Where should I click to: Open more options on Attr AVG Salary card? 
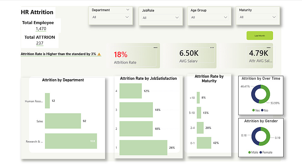click(x=268, y=48)
